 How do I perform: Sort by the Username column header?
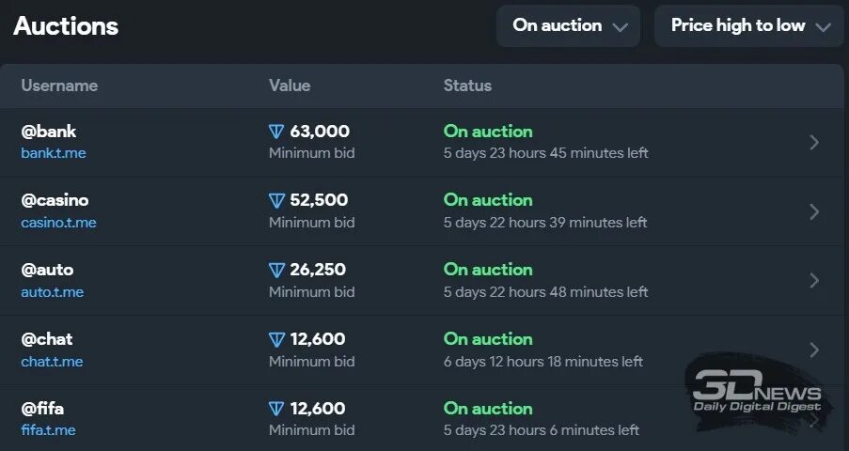click(59, 86)
